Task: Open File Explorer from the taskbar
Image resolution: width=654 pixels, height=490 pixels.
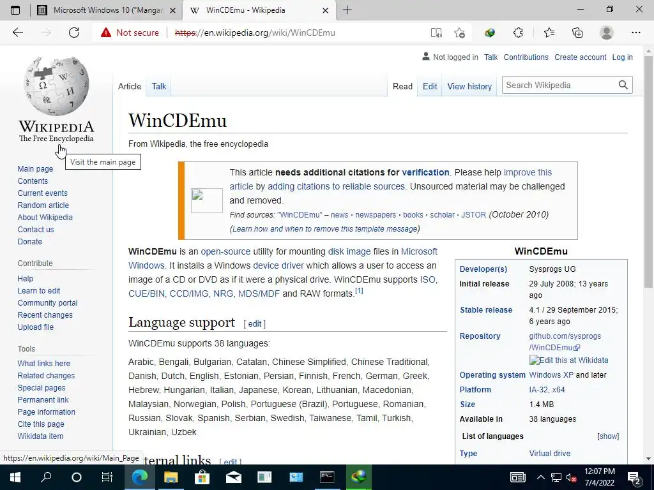Action: (x=171, y=477)
